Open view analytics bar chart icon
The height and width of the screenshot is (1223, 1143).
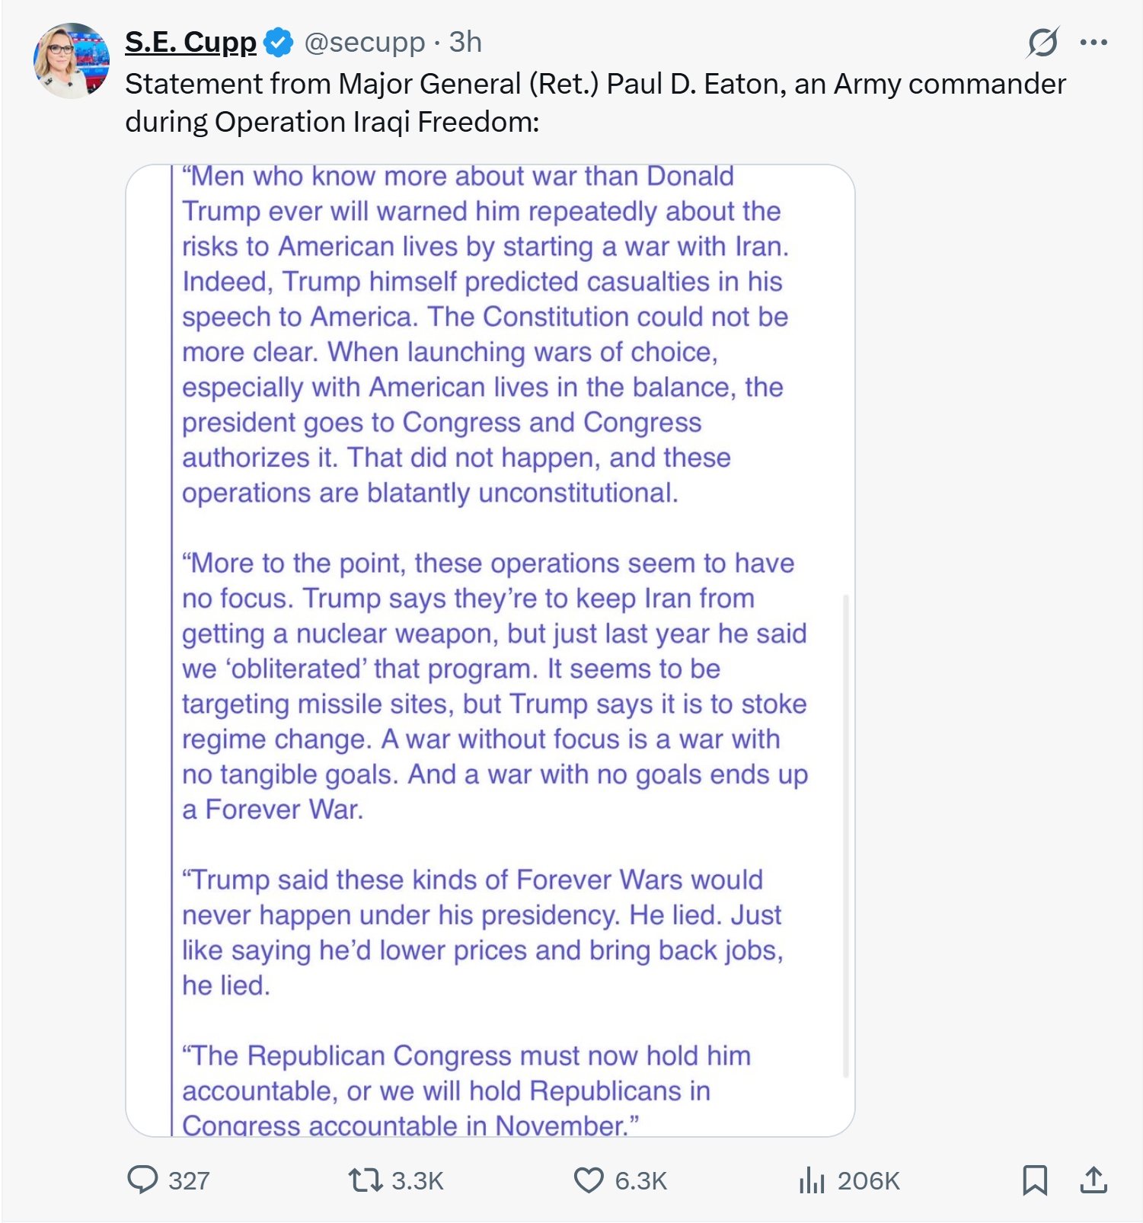pyautogui.click(x=812, y=1180)
